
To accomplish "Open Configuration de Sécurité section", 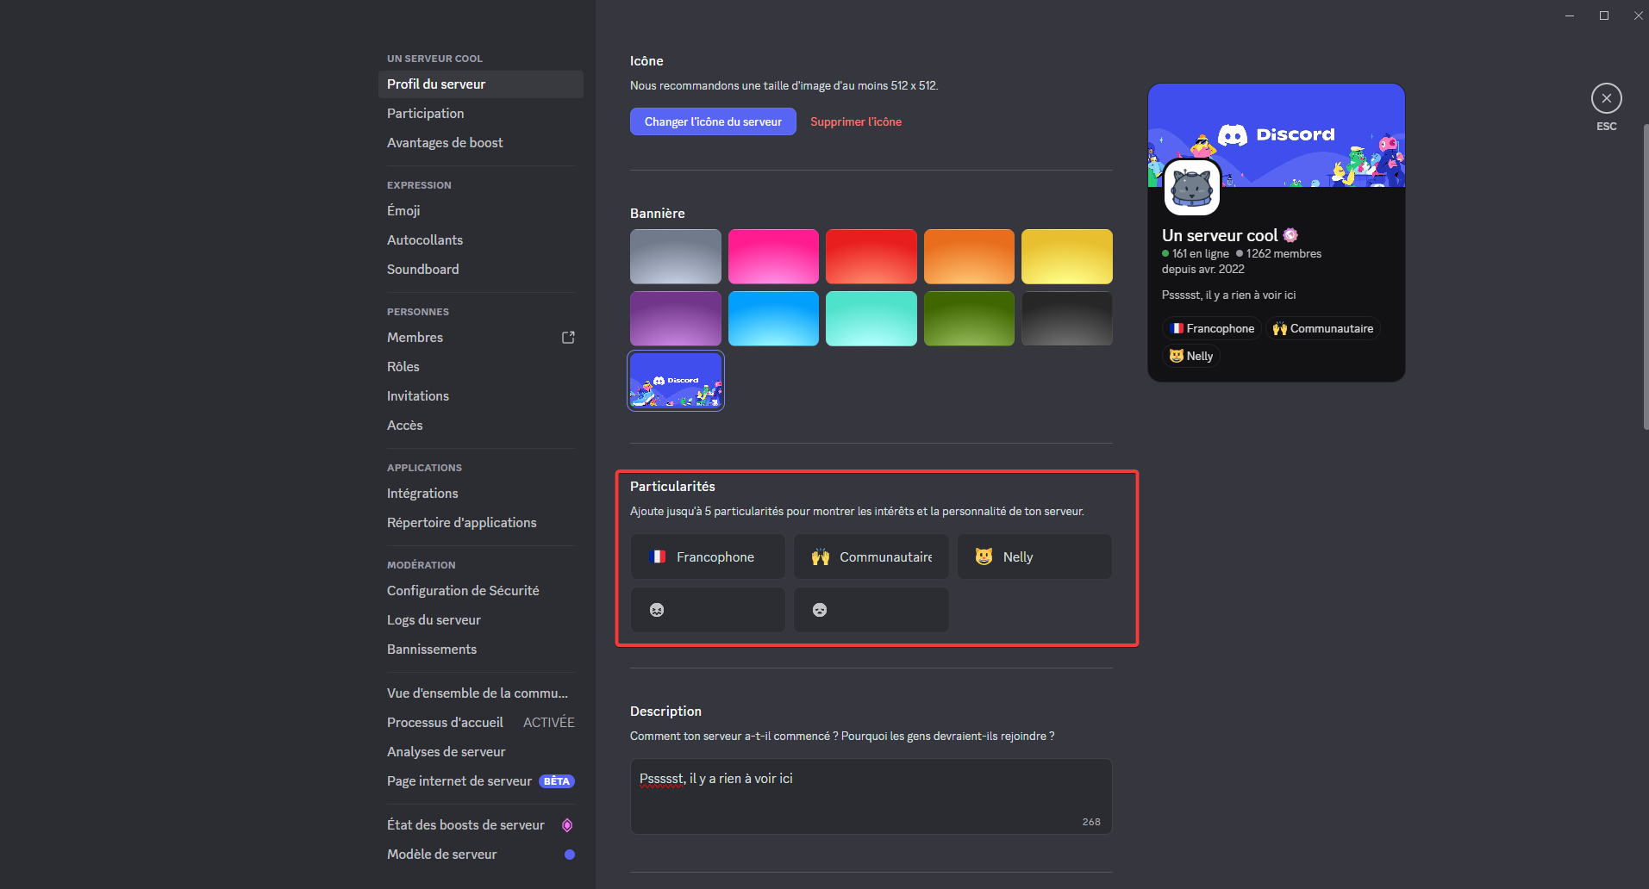I will [x=463, y=591].
